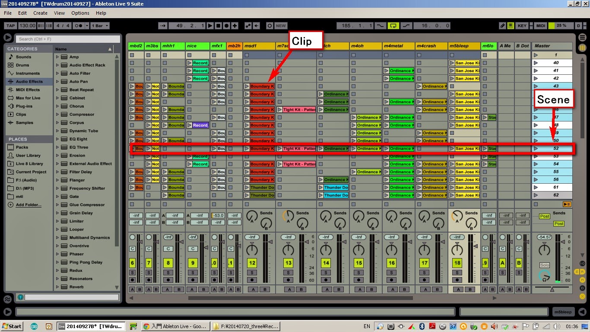Expand the Reverb folder
The height and width of the screenshot is (332, 590).
pos(57,287)
